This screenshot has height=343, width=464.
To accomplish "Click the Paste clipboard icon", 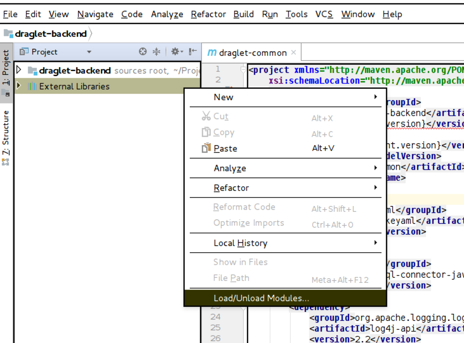I will pos(206,148).
